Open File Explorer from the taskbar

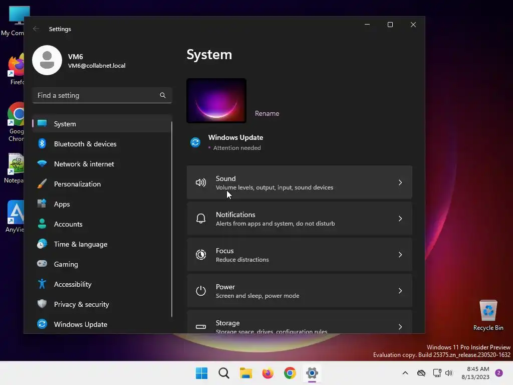[245, 373]
